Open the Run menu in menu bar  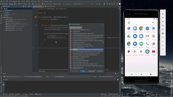point(36,1)
